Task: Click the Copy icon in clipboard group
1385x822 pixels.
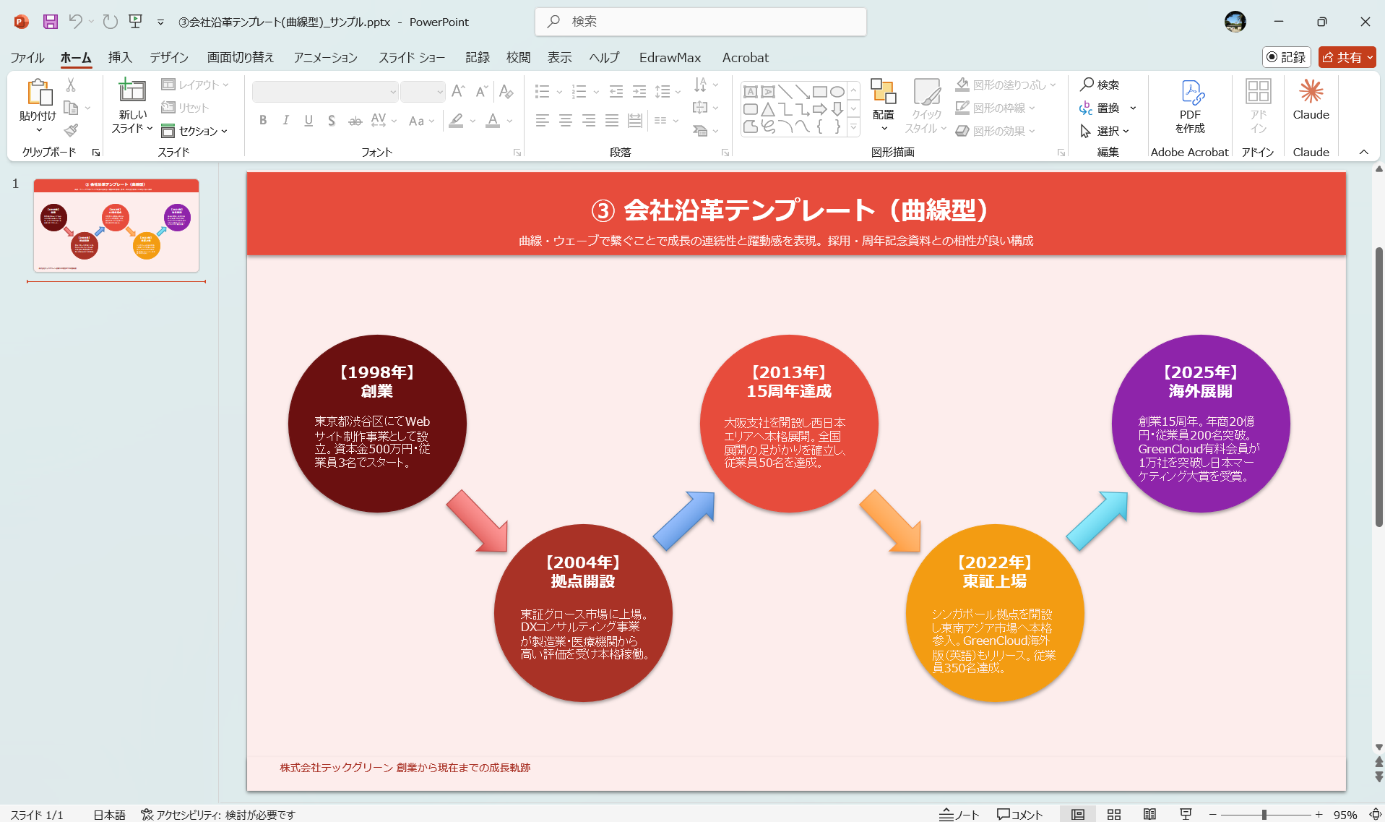Action: (x=71, y=108)
